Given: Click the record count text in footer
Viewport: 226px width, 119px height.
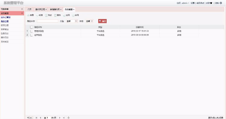Looking at the screenshot, I should (216, 118).
